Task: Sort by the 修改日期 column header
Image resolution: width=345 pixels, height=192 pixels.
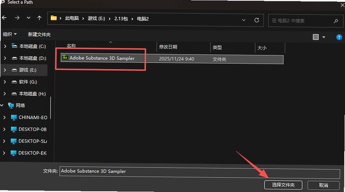Action: click(168, 47)
